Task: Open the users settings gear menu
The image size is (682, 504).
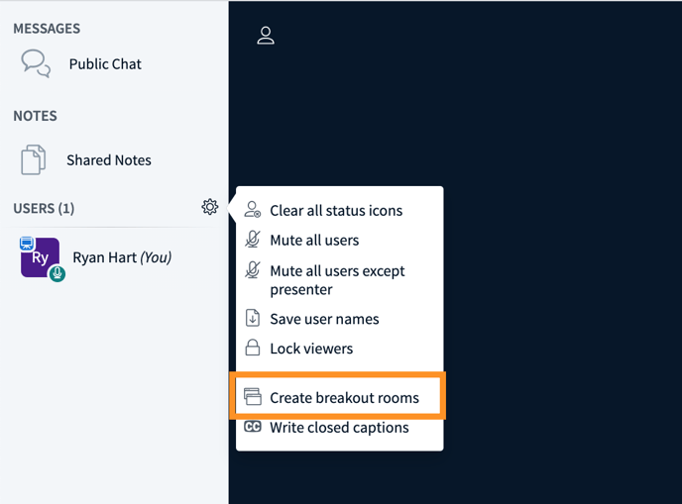Action: (x=209, y=207)
